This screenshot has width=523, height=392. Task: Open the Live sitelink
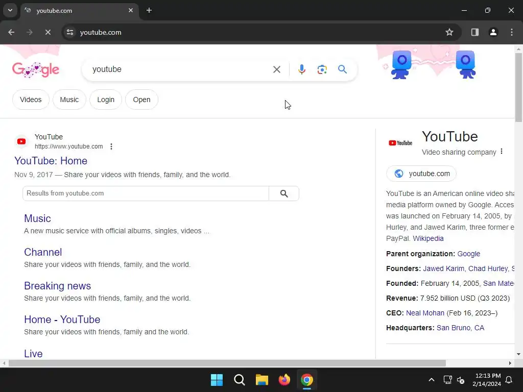coord(33,353)
